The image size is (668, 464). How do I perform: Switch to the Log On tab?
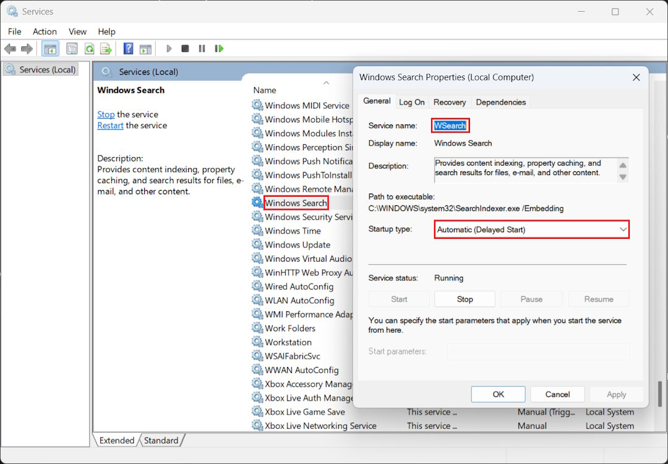pos(411,102)
